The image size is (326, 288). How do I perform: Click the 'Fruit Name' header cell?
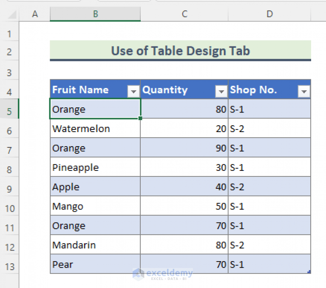coord(95,89)
